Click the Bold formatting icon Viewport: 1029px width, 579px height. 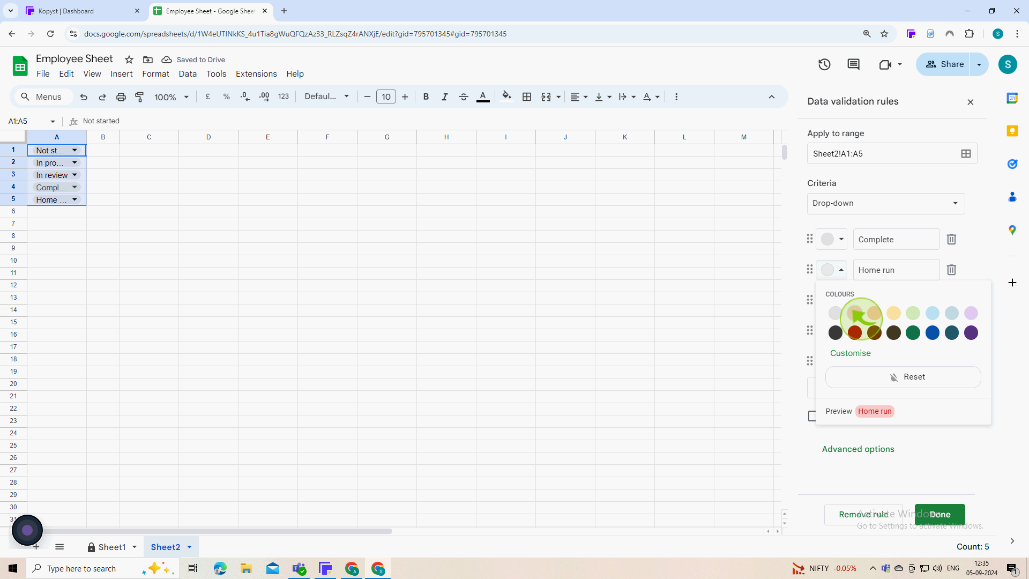pyautogui.click(x=426, y=97)
